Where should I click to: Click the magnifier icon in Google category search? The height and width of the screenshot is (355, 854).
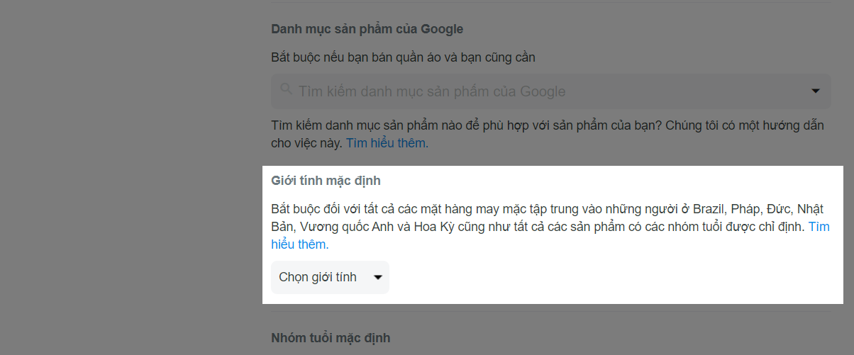(x=287, y=89)
